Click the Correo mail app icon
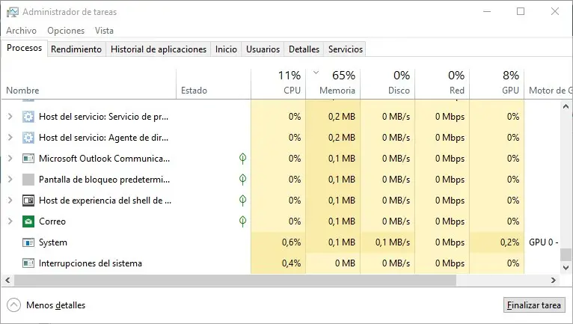The height and width of the screenshot is (324, 573). (28, 221)
